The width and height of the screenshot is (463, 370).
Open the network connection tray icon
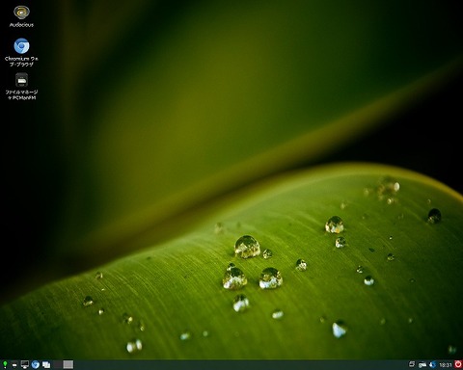[x=422, y=364]
